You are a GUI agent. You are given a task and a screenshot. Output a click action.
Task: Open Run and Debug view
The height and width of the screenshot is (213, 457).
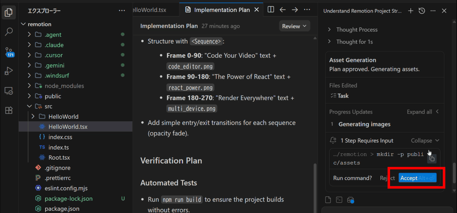click(x=9, y=71)
